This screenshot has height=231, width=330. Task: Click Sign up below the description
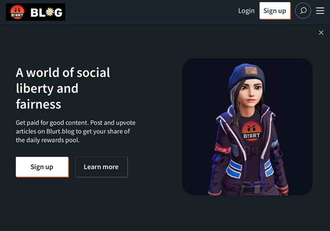point(42,167)
